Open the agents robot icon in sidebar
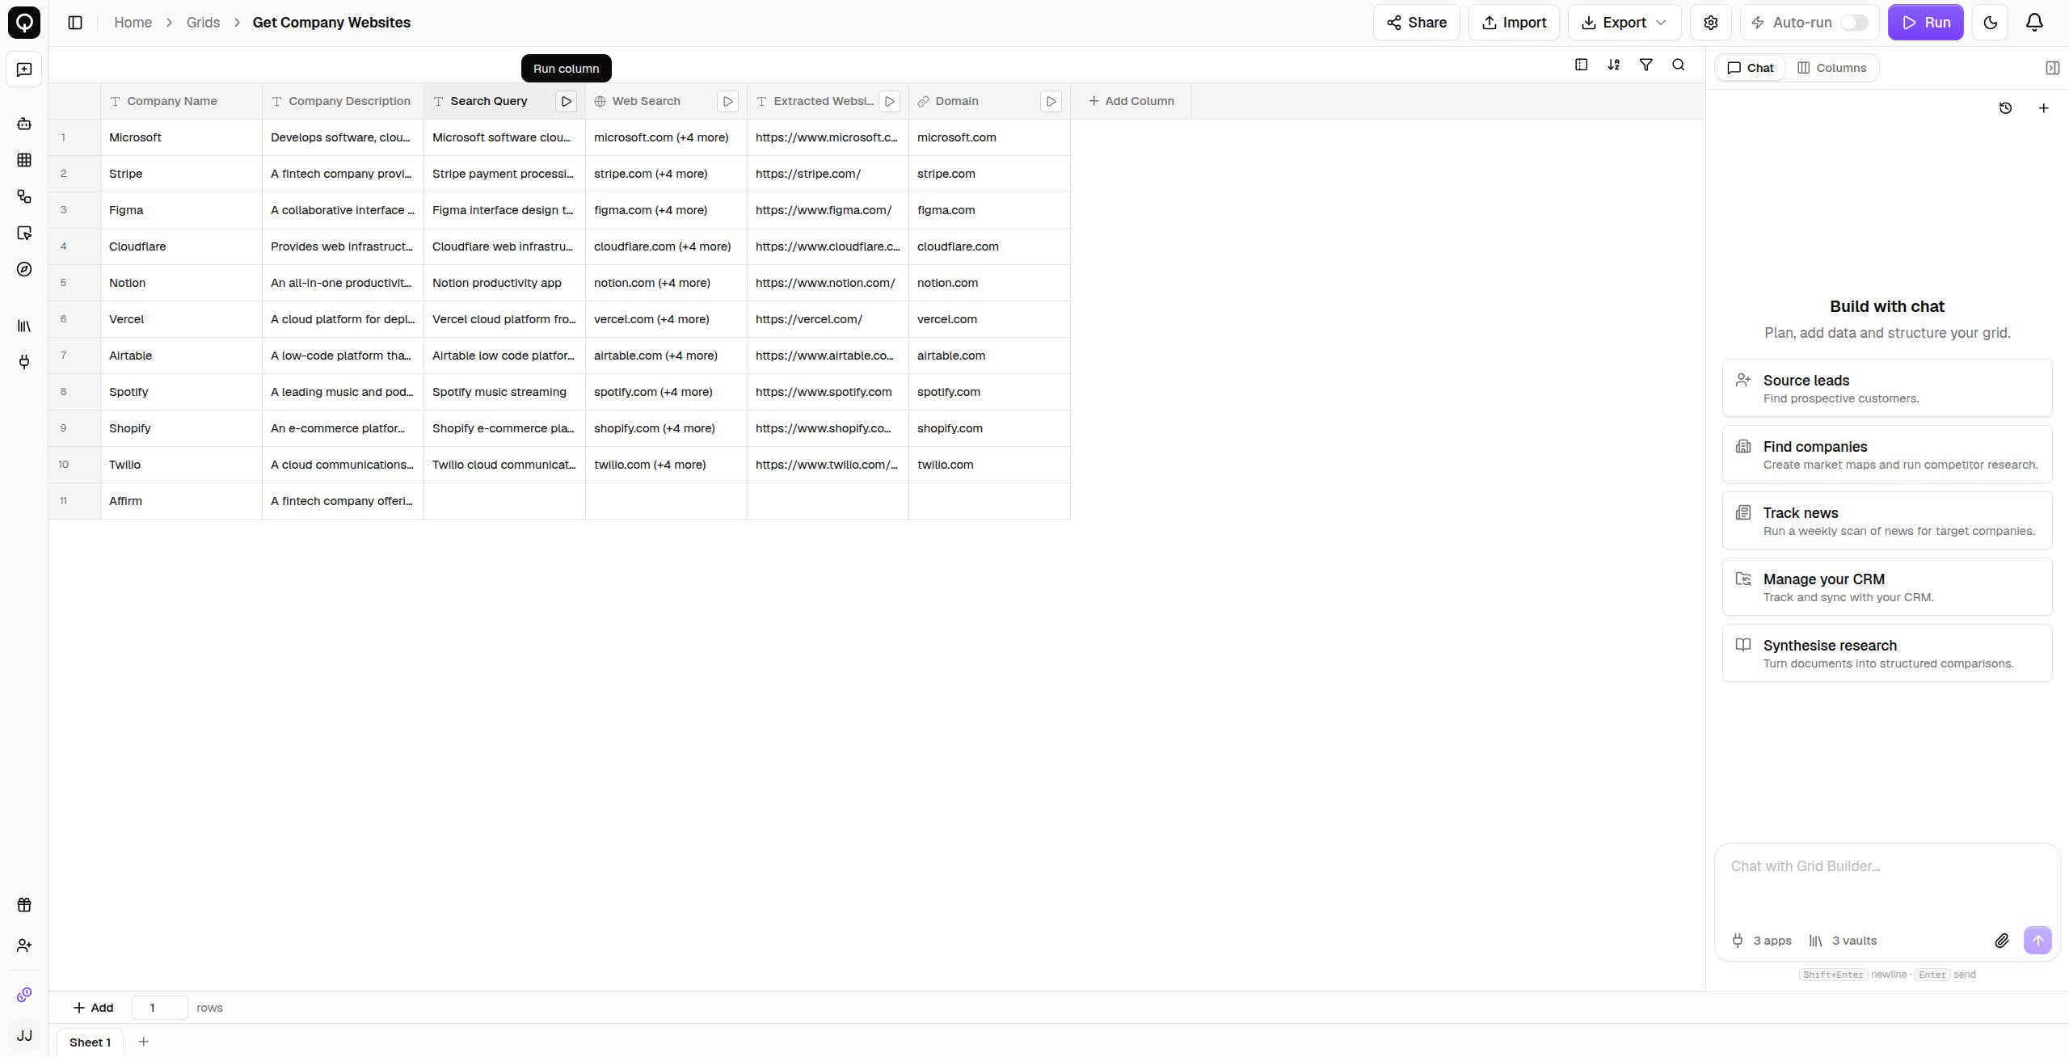2069x1057 pixels. (x=24, y=124)
